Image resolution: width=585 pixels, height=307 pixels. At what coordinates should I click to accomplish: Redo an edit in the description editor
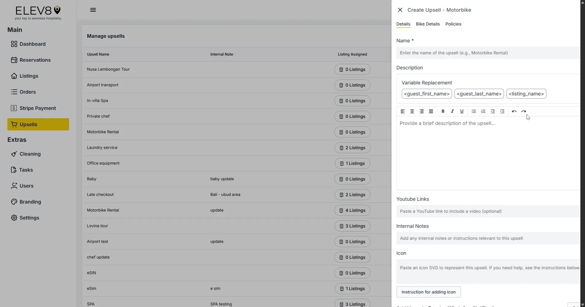click(524, 111)
